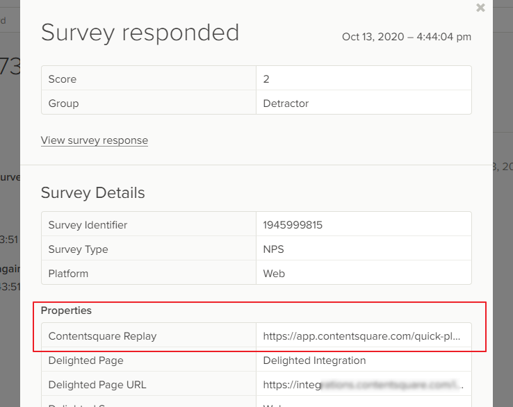Click the Survey Details heading
The width and height of the screenshot is (513, 407).
pyautogui.click(x=92, y=192)
